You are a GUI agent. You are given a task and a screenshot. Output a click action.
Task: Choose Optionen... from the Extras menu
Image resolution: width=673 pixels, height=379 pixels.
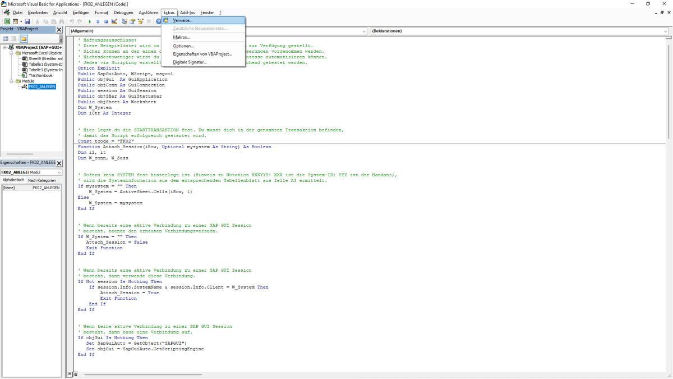click(183, 45)
